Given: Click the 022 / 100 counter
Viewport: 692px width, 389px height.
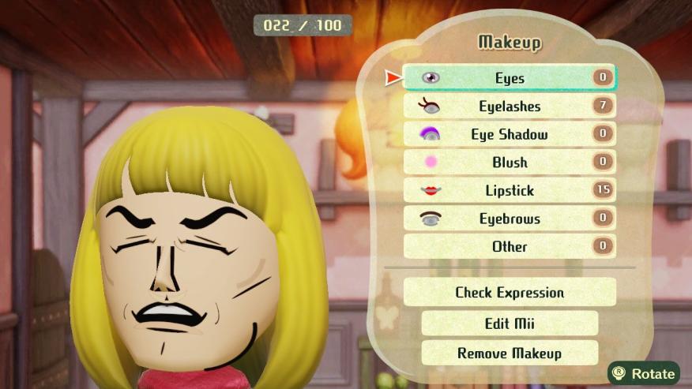Looking at the screenshot, I should click(303, 25).
